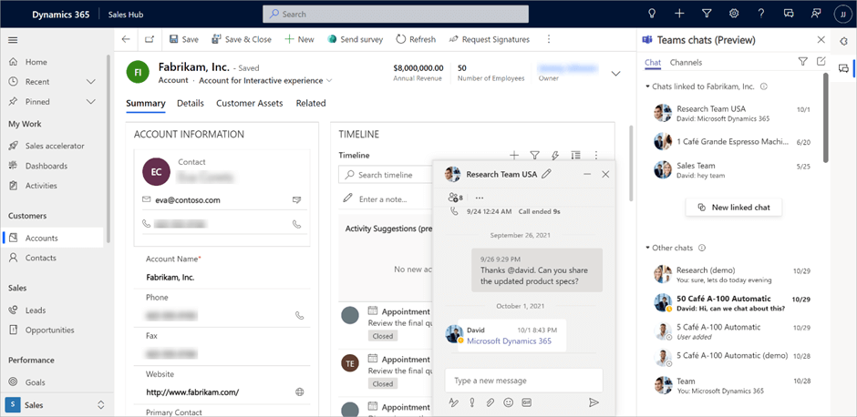View the 8 participants icon in chat

[x=455, y=198]
